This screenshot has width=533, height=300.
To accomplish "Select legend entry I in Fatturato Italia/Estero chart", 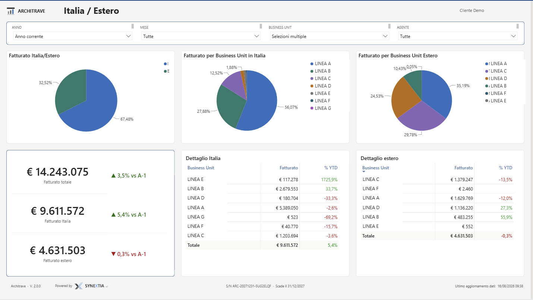I will click(166, 64).
